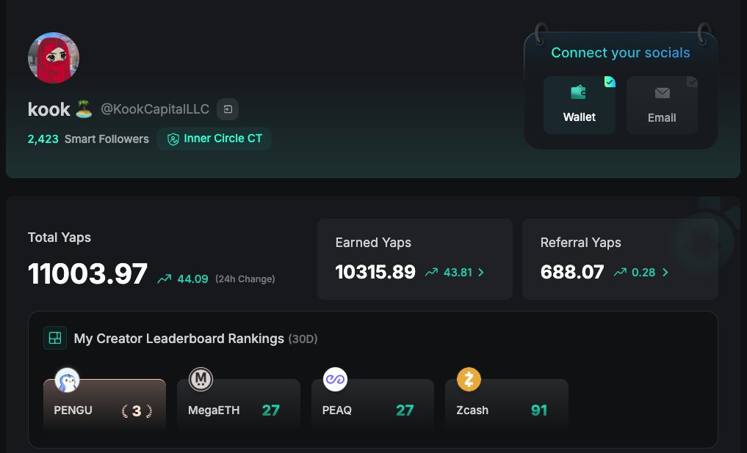747x453 pixels.
Task: Open the Zcash rank 91 card
Action: click(x=507, y=405)
